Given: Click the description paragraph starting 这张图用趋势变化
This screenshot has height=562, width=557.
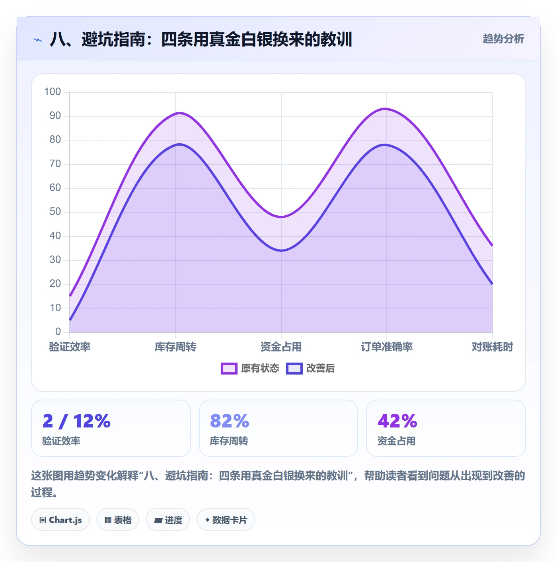Looking at the screenshot, I should click(278, 484).
